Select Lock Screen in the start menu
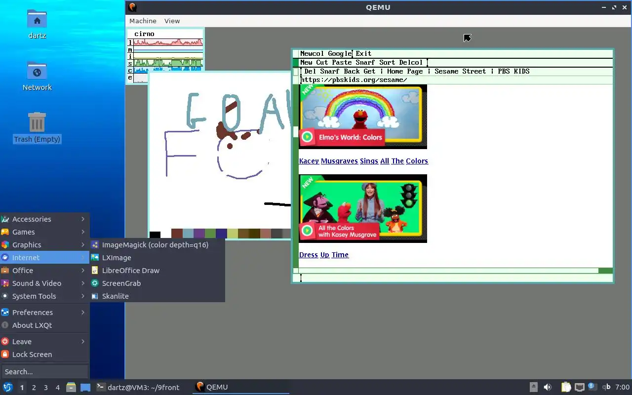 44,355
